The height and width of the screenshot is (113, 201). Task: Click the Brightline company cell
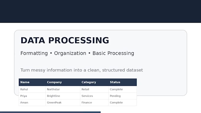point(63,96)
